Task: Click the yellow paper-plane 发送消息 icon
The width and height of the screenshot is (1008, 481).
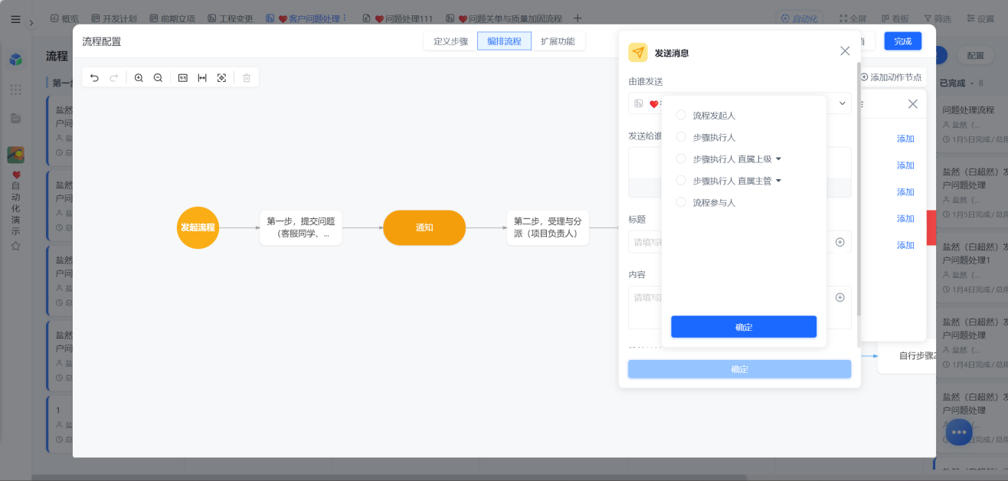Action: (x=638, y=52)
